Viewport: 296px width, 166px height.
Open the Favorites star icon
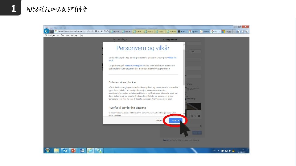[243, 31]
